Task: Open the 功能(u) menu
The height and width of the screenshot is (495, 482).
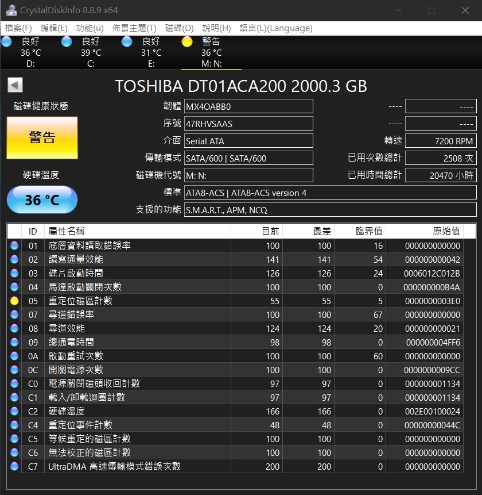Action: tap(90, 28)
